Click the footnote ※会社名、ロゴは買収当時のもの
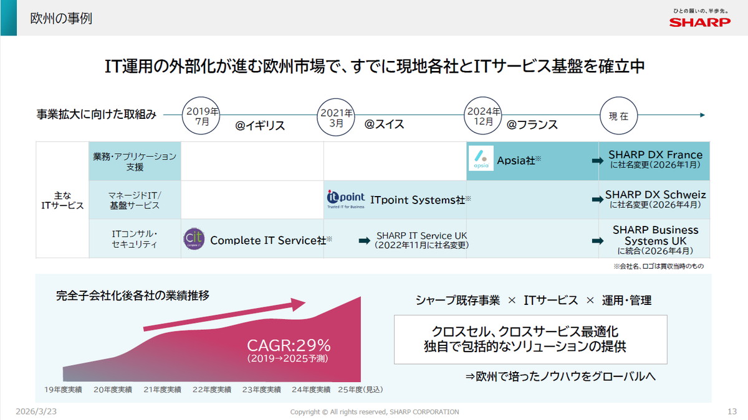Screen dimensions: 748x420 coord(659,266)
